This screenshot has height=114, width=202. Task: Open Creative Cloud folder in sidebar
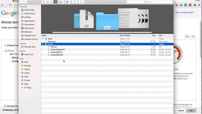tap(32, 39)
